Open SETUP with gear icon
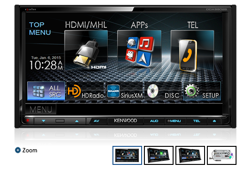Viewport: 249px width, 176px height. pos(202,91)
